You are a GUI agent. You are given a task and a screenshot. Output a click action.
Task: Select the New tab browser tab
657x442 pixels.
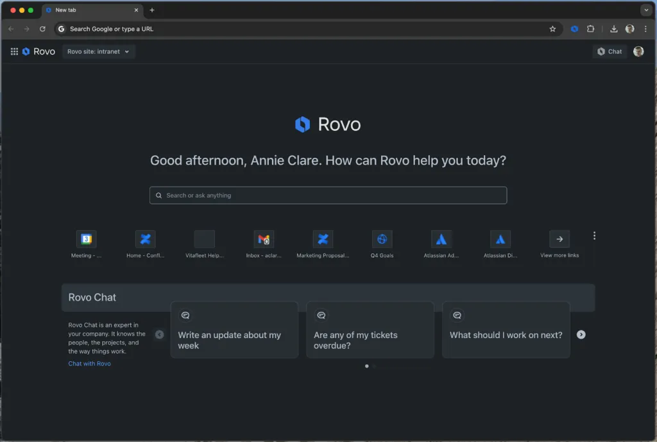(90, 10)
